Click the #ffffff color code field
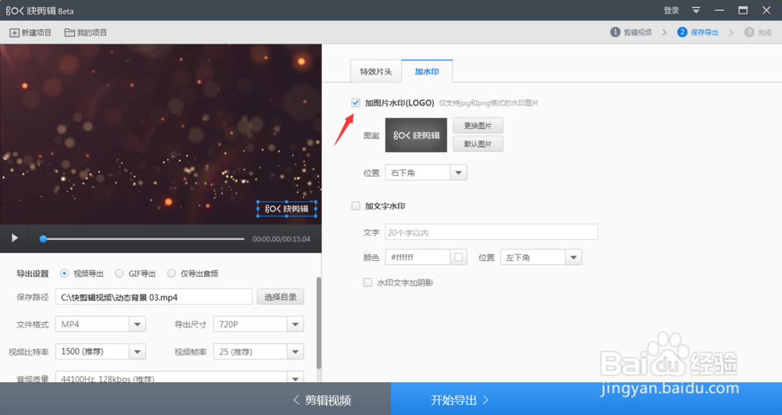 (x=418, y=257)
